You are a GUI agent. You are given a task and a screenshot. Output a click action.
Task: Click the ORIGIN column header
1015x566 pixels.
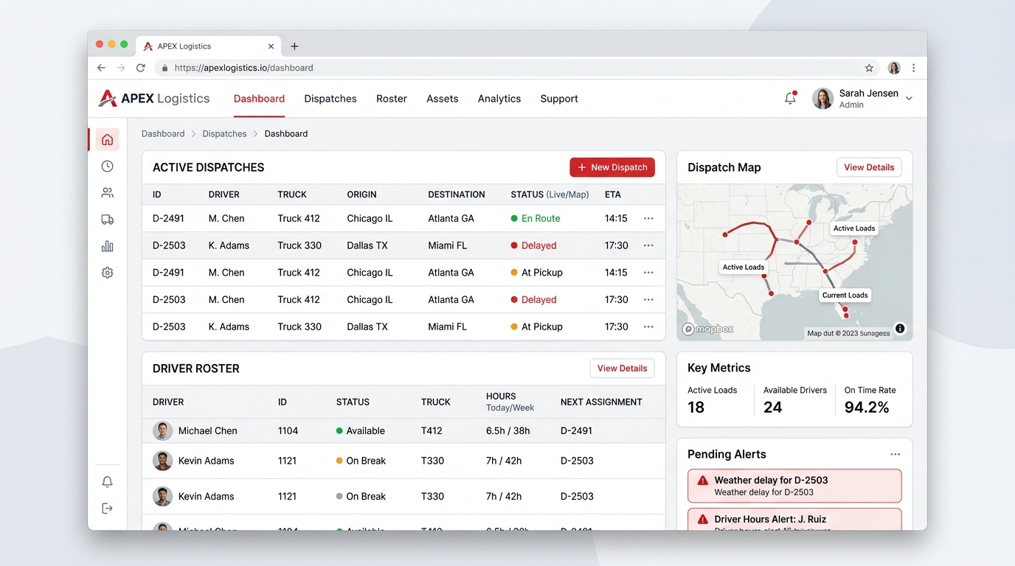361,195
